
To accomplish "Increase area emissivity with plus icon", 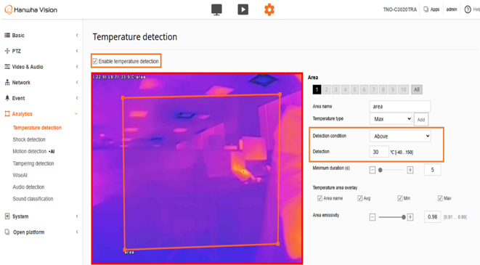I will tap(410, 217).
